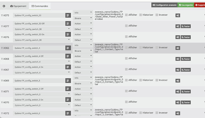Viewport: 205px width, 118px height.
Task: Click command ID 114366
Action: [5, 48]
